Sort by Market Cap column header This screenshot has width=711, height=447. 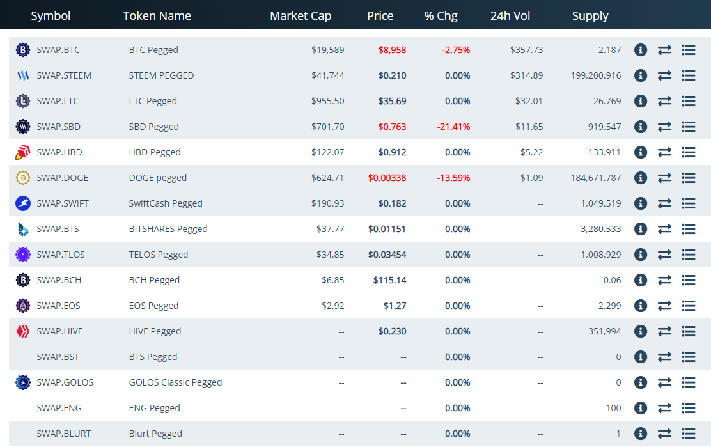[300, 16]
